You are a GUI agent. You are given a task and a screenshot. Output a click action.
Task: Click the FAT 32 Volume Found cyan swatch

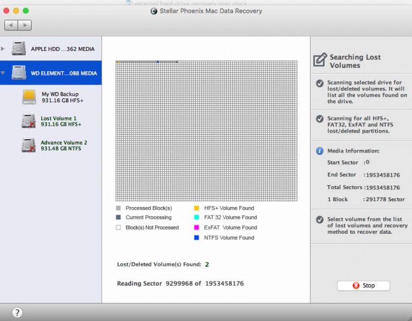[x=196, y=217]
